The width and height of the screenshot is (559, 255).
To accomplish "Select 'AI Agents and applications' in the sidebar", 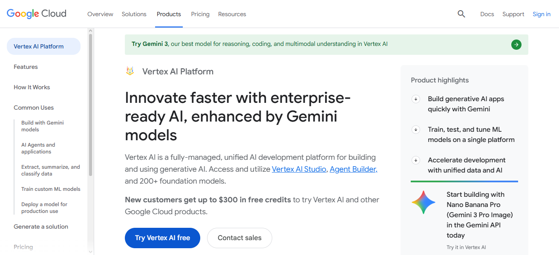I will pos(38,148).
